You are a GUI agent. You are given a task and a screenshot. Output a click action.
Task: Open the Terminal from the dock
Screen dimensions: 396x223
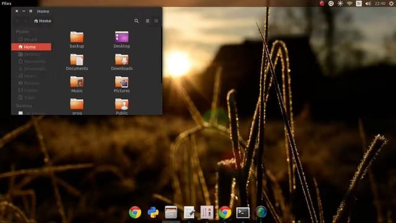click(x=243, y=212)
